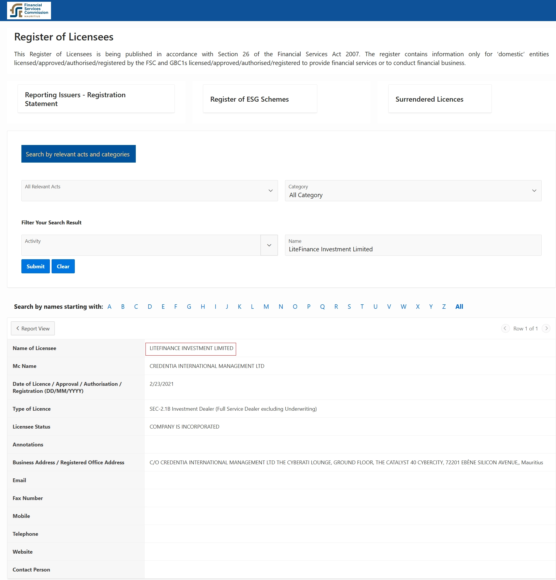Filter names starting with Q

[323, 307]
